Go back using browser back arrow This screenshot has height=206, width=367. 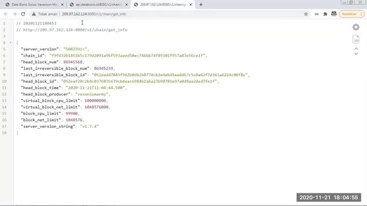pyautogui.click(x=6, y=14)
